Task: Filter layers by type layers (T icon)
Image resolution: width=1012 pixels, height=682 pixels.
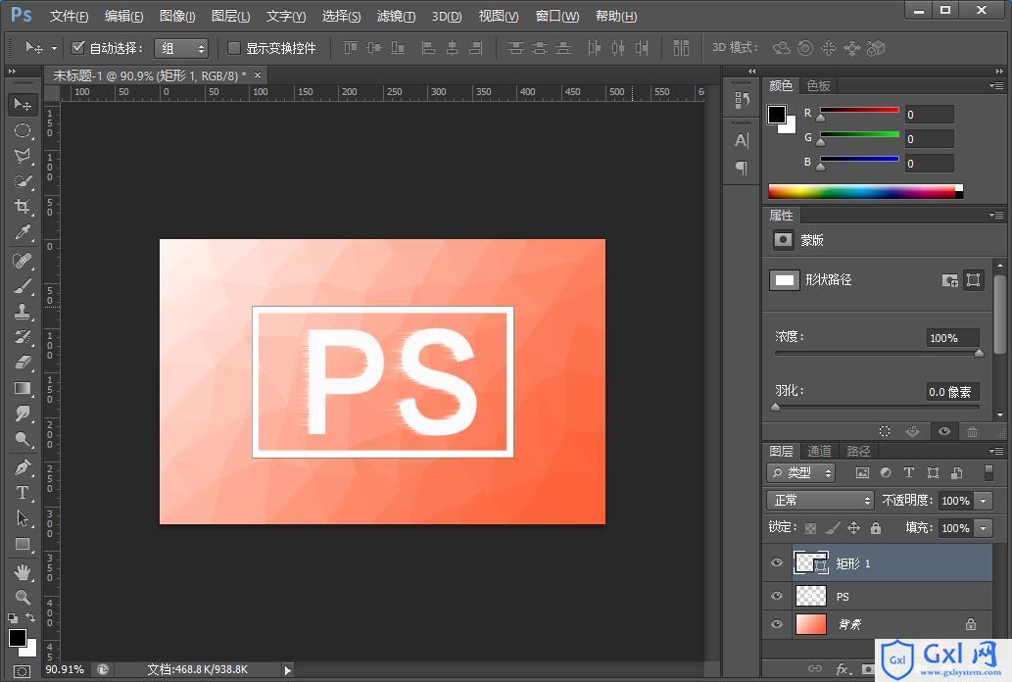Action: (x=909, y=472)
